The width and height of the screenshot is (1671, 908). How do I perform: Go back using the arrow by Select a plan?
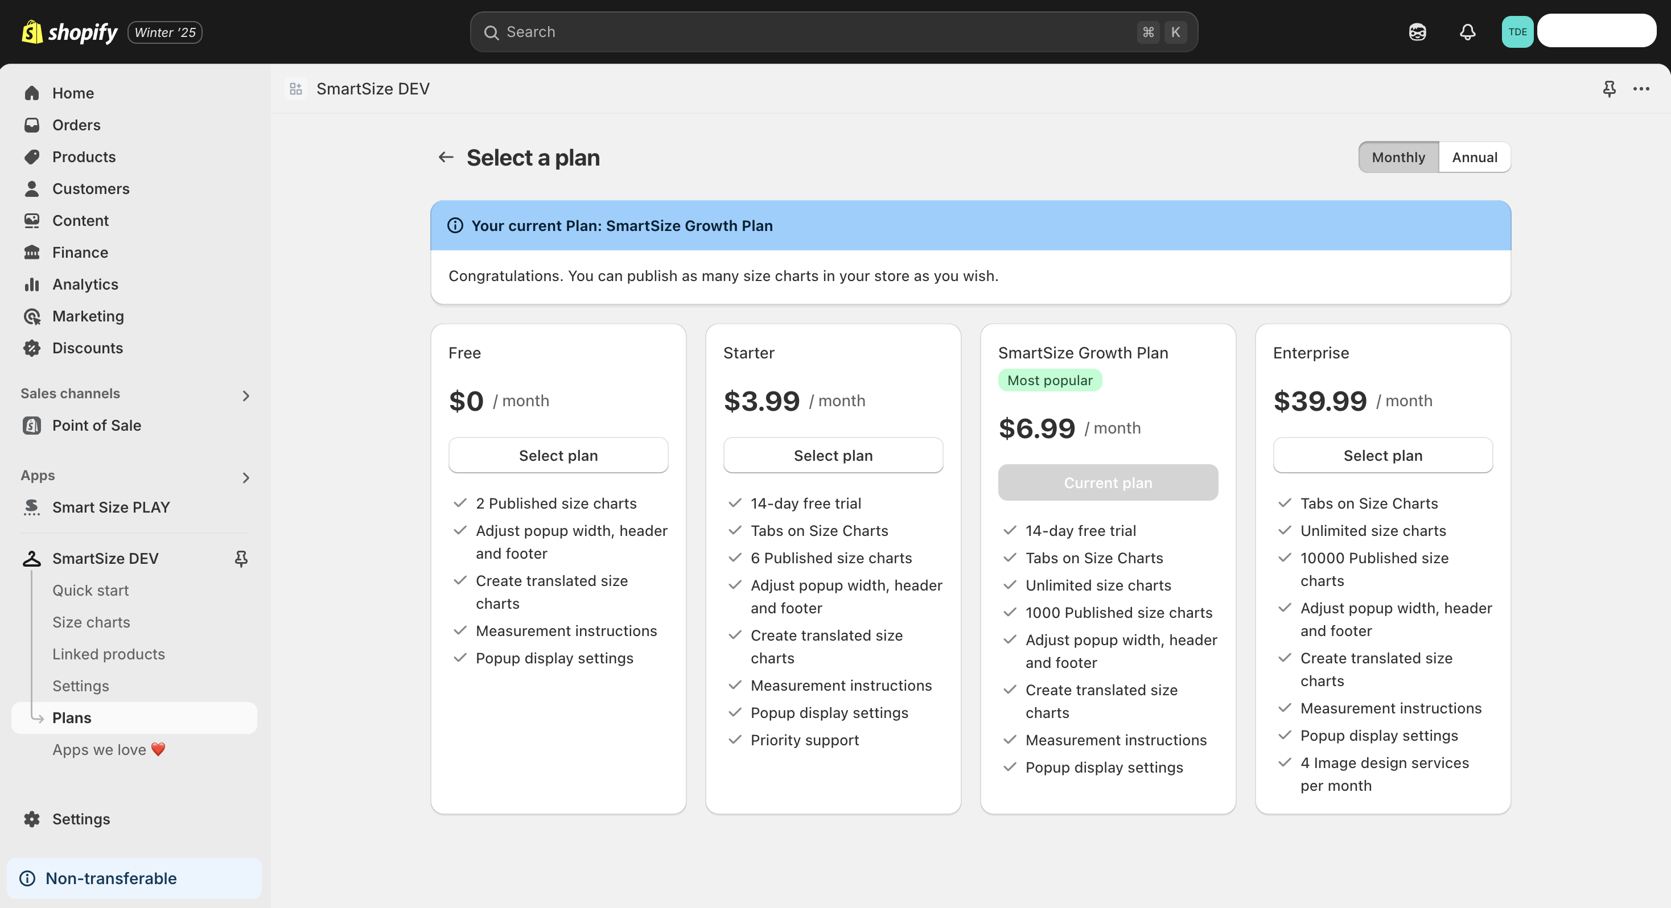point(446,157)
